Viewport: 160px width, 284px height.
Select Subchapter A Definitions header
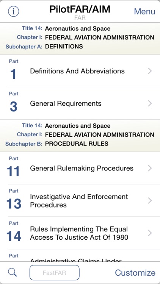pos(80,39)
